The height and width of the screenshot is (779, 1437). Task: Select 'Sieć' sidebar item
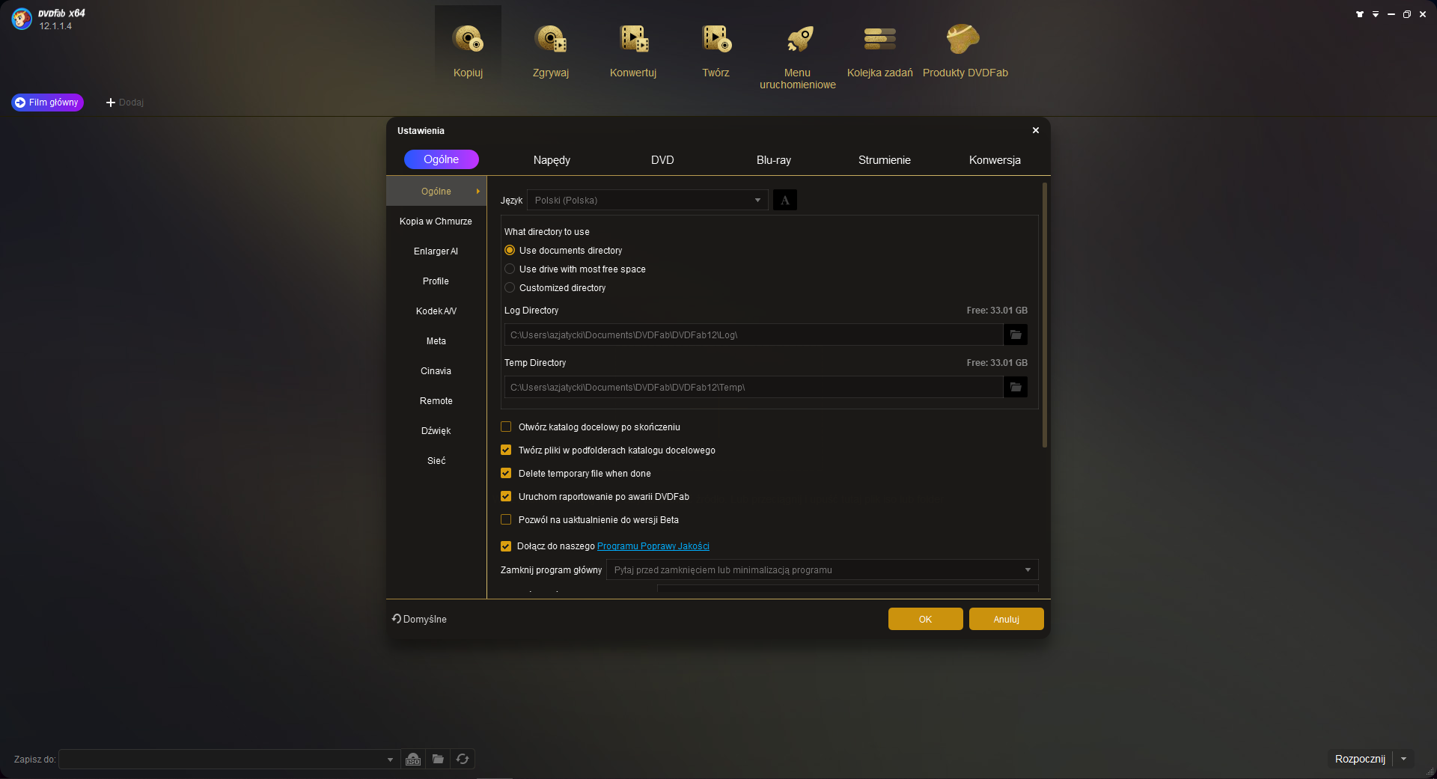pyautogui.click(x=436, y=461)
